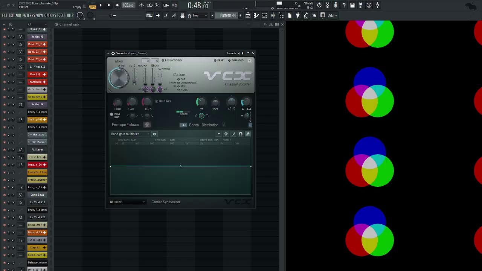Toggle PEAK RMS switch
482x271 pixels.
pos(115,116)
